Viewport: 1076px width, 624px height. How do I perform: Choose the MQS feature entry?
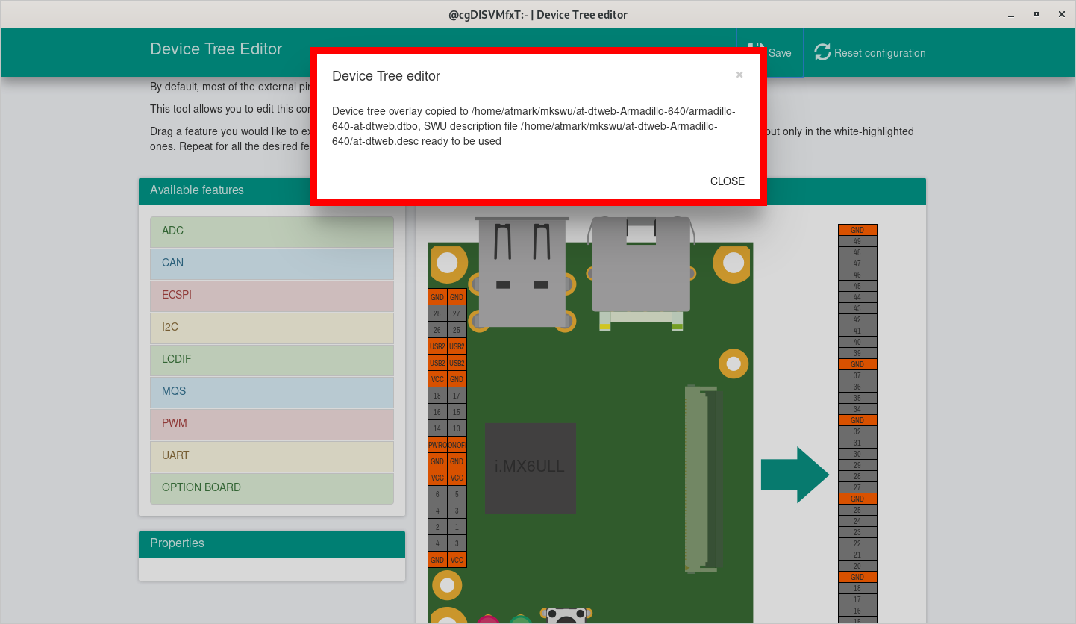[272, 392]
